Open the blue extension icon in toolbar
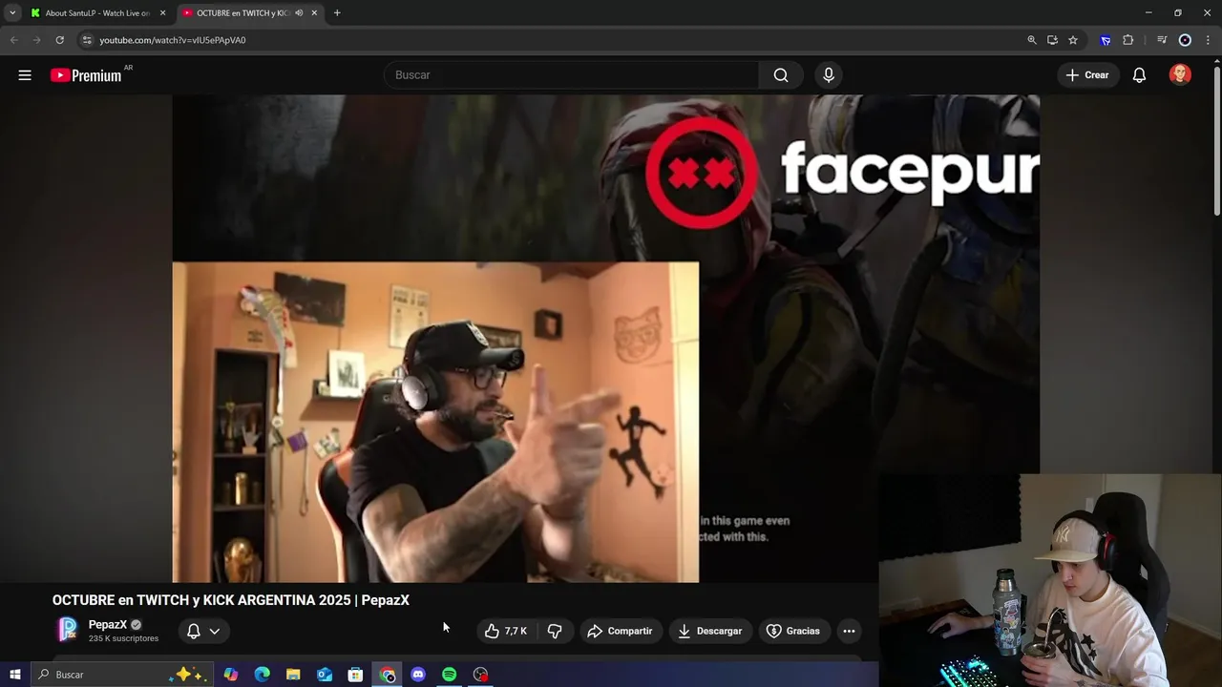 tap(1106, 40)
